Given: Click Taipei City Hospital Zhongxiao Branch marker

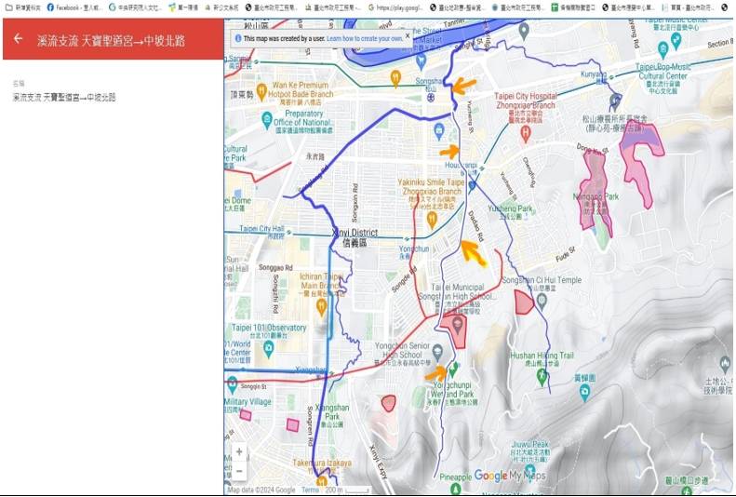Looking at the screenshot, I should [x=526, y=134].
